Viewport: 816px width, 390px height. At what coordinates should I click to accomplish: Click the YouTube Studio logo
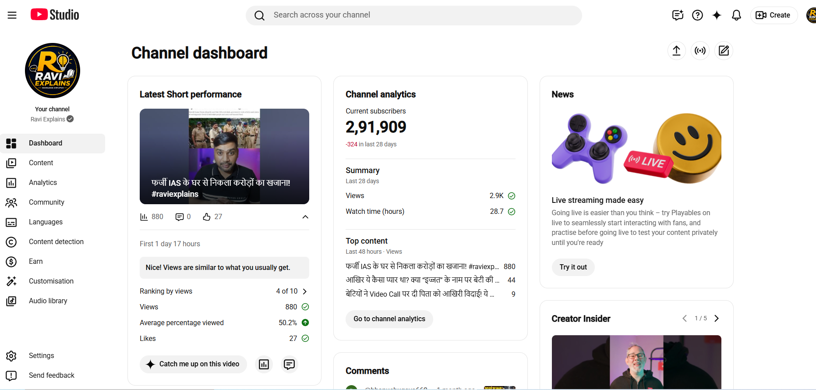coord(55,15)
